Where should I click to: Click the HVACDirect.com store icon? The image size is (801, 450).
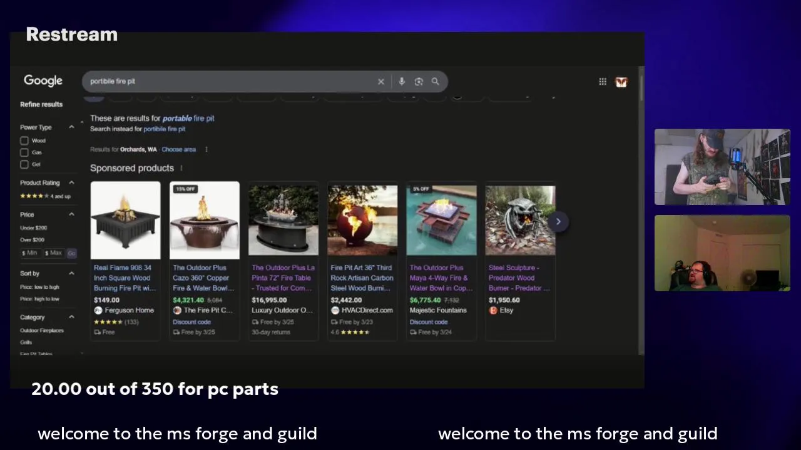coord(335,311)
